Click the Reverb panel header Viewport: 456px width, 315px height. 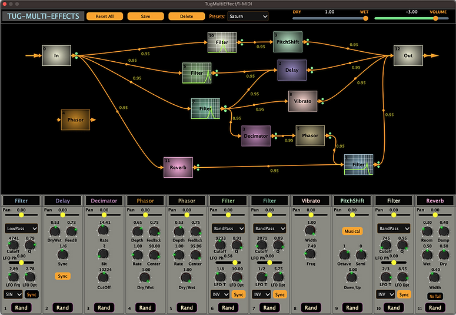[435, 201]
